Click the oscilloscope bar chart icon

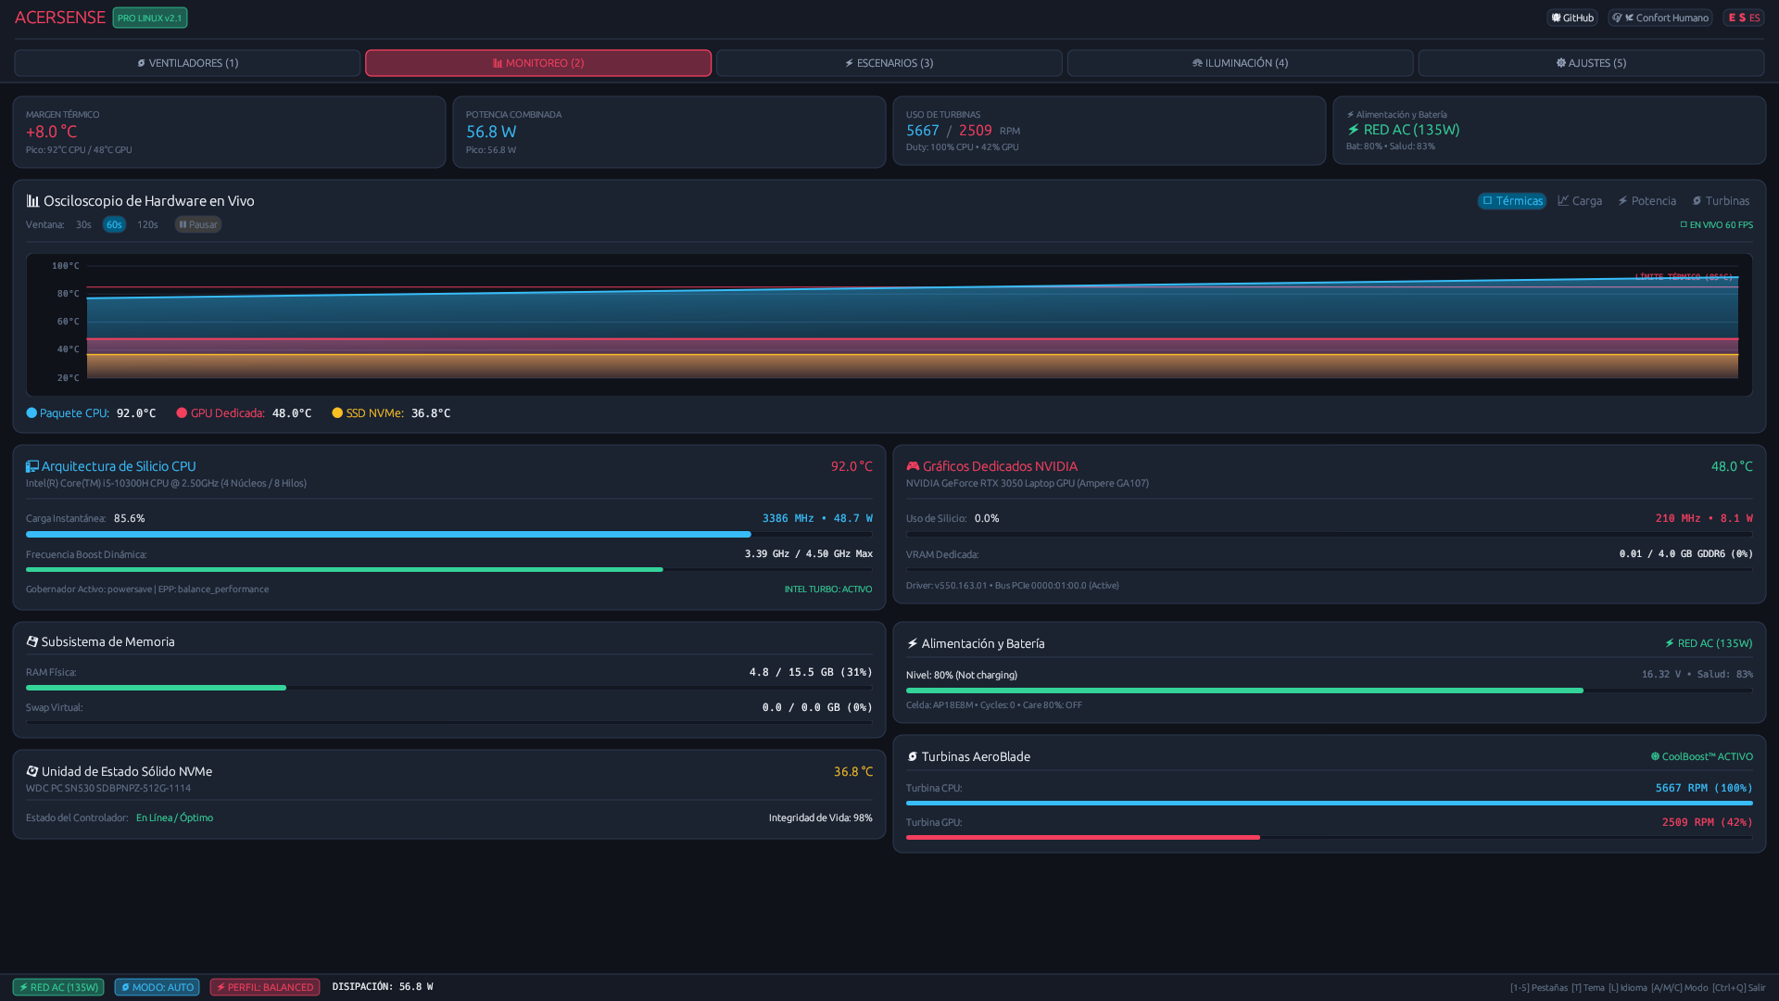33,201
